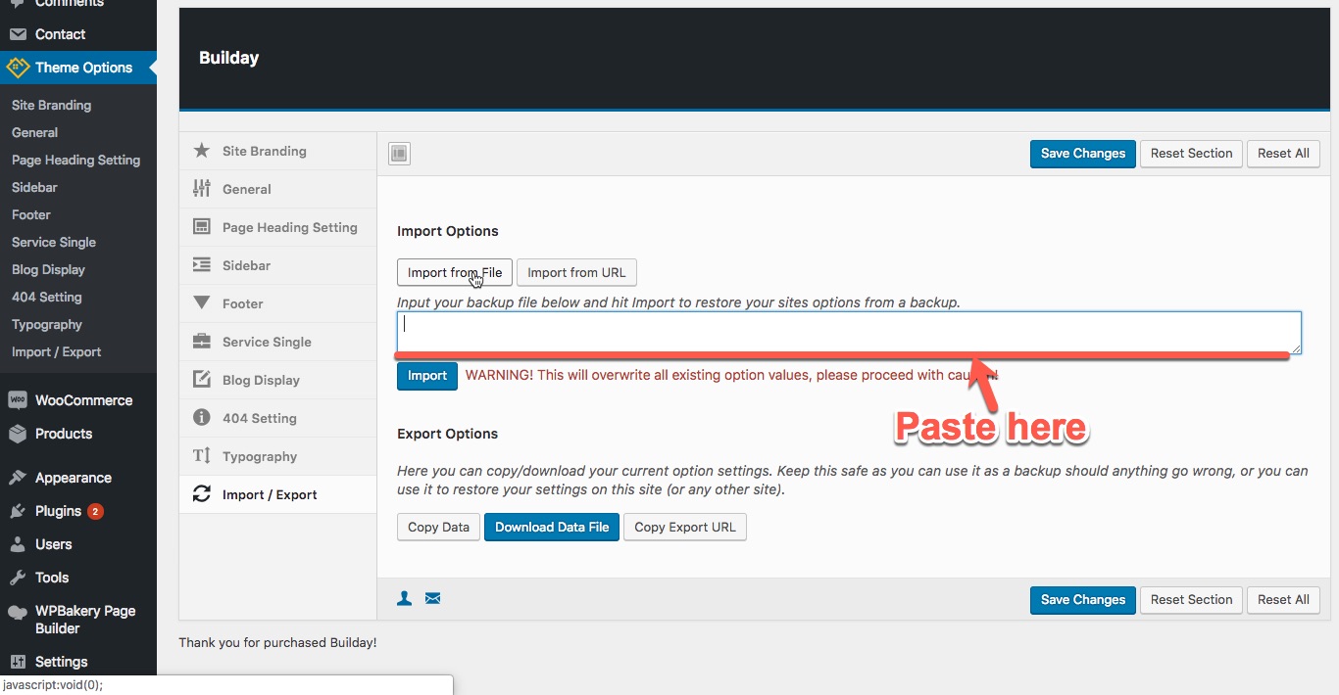Click the bottom Reset Section button
Screen dimensions: 1339x695
coord(1192,600)
